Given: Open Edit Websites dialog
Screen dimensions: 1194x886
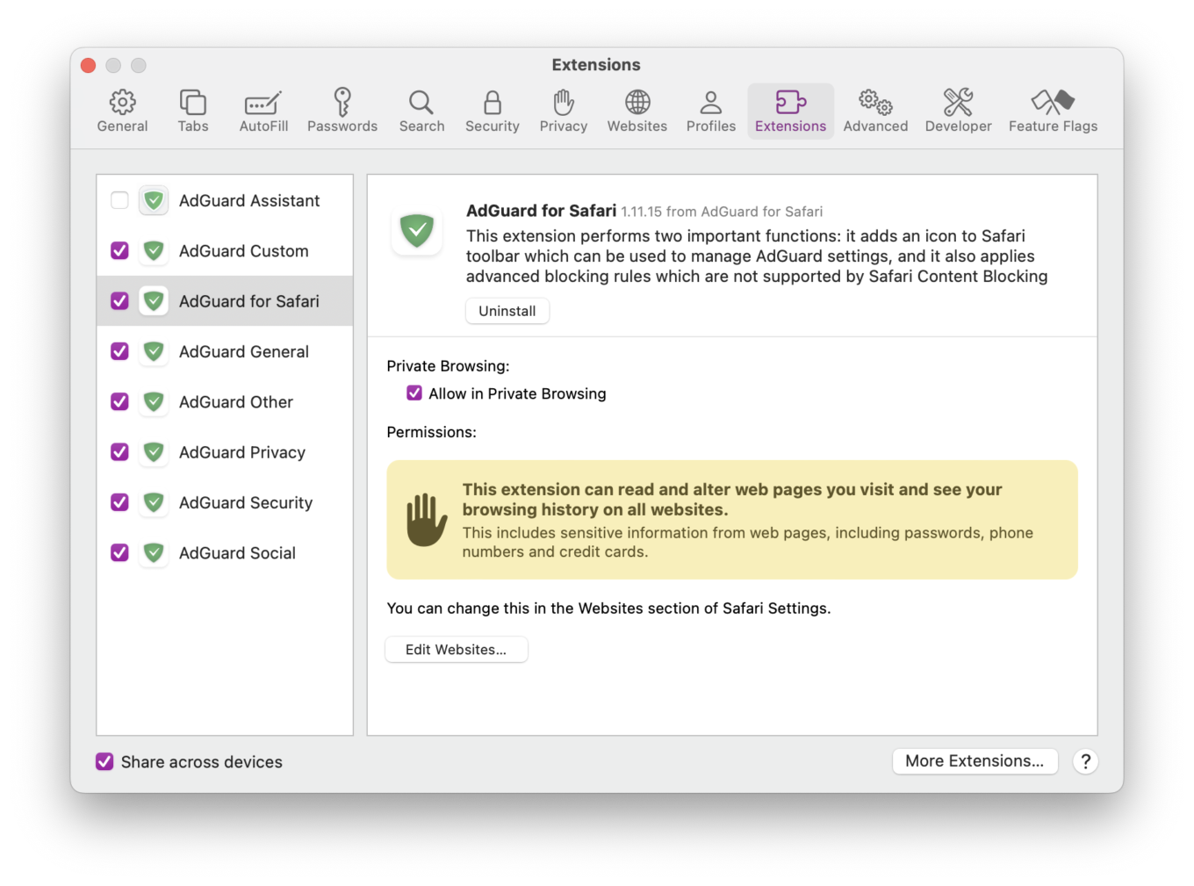Looking at the screenshot, I should 456,649.
